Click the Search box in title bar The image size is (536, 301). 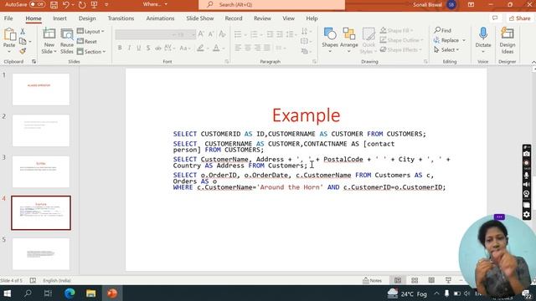271,5
